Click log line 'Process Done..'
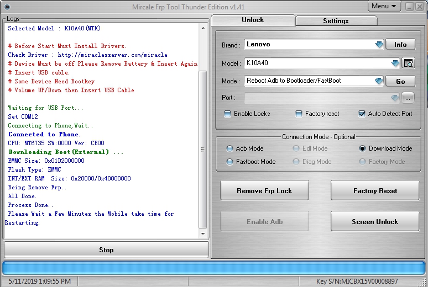The image size is (428, 287). pyautogui.click(x=30, y=205)
